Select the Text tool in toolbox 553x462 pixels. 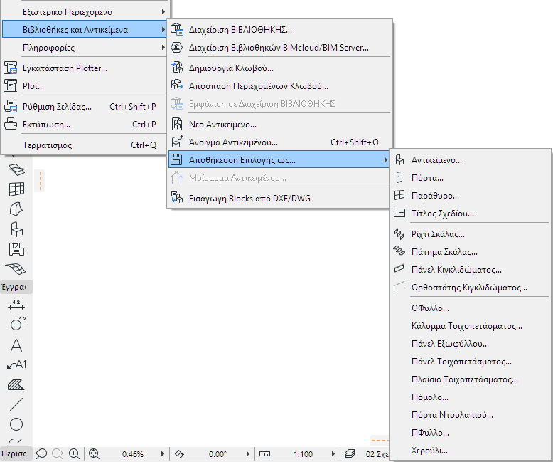tap(16, 345)
